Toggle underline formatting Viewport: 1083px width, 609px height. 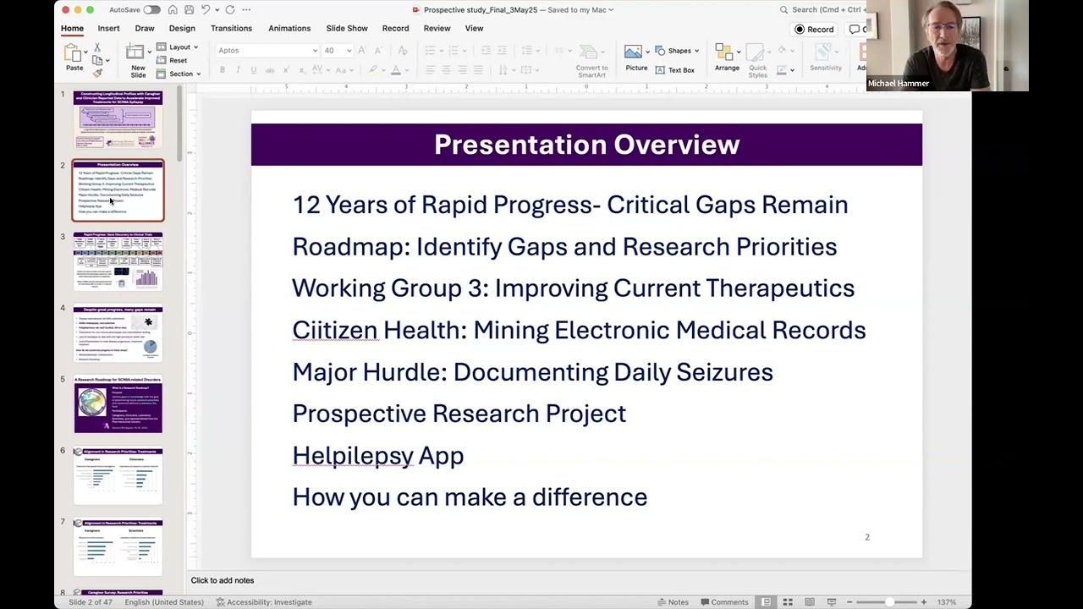tap(253, 69)
